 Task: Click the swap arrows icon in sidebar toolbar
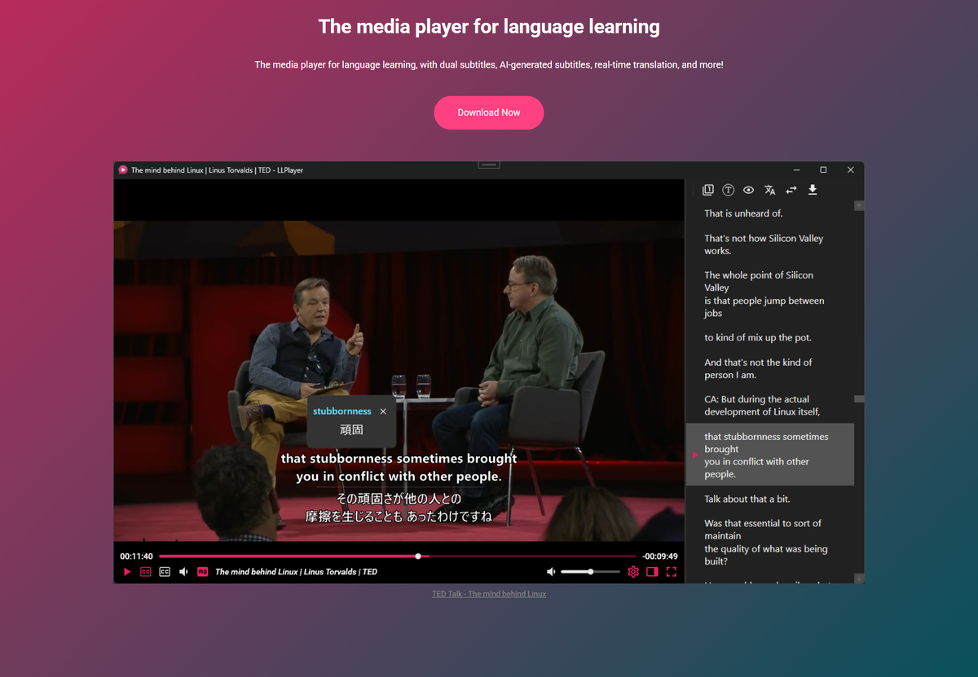click(x=791, y=190)
